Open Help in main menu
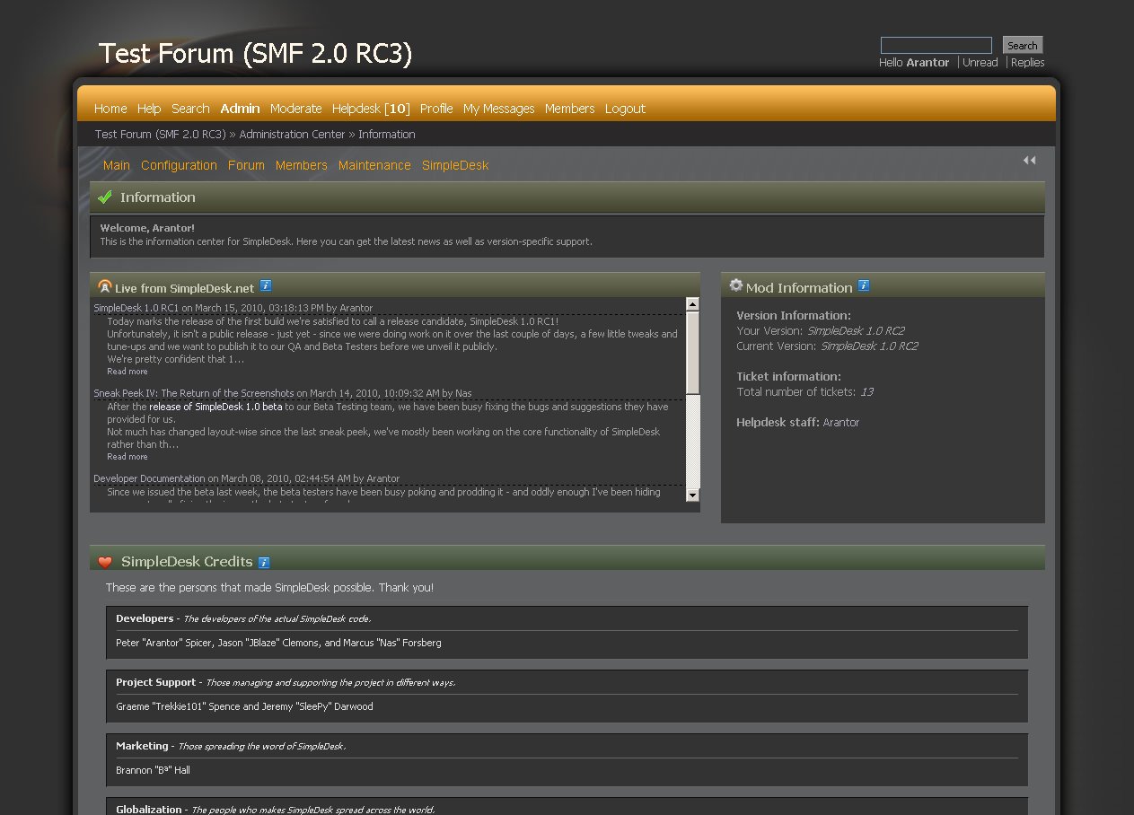 (x=149, y=109)
